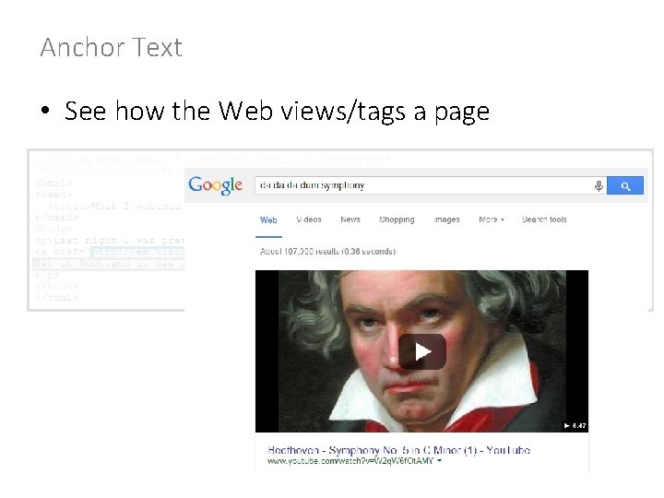Click the blue magnifier search button
664x498 pixels.
625,186
